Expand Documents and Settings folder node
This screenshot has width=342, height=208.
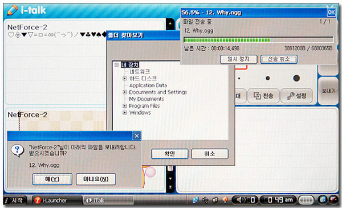[124, 92]
